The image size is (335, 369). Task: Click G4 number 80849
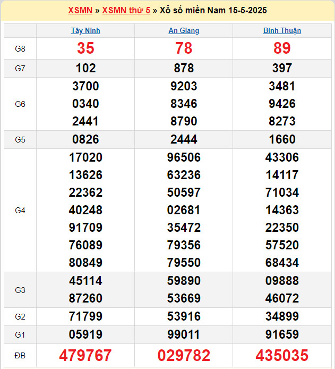click(x=85, y=263)
